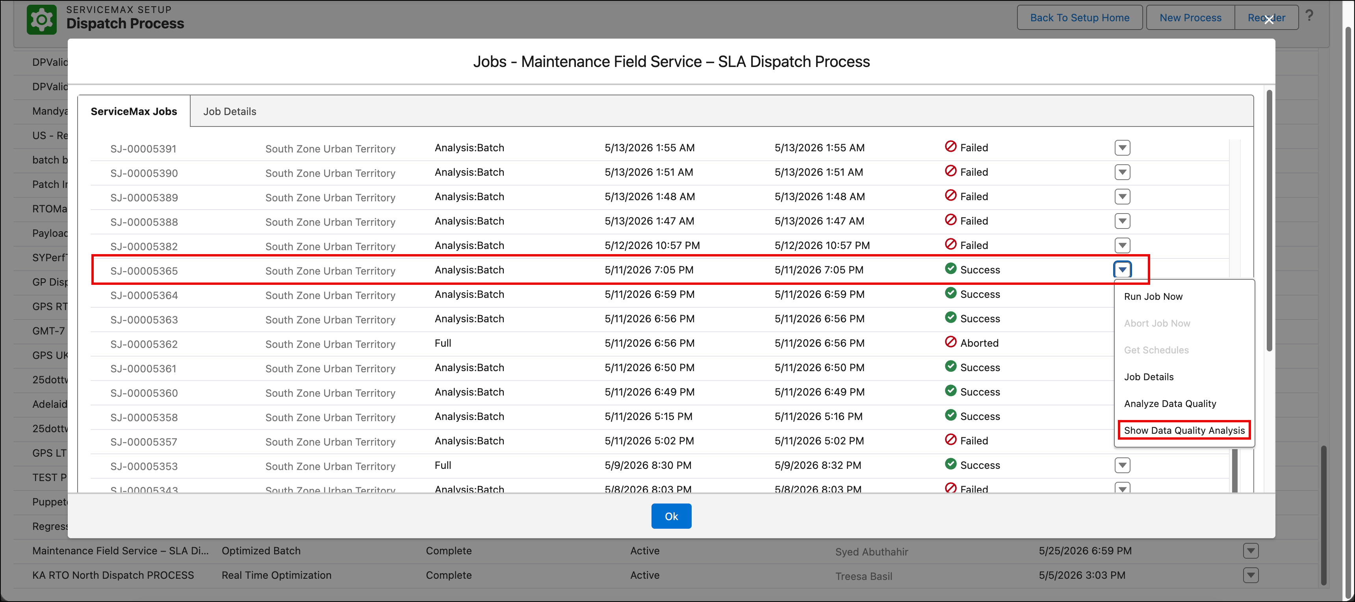Click Failed status icon for SJ-00005391
The height and width of the screenshot is (602, 1355).
coord(950,147)
